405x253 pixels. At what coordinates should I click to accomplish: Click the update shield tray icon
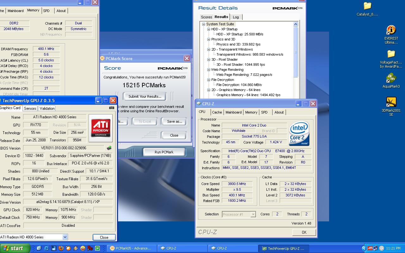[382, 248]
